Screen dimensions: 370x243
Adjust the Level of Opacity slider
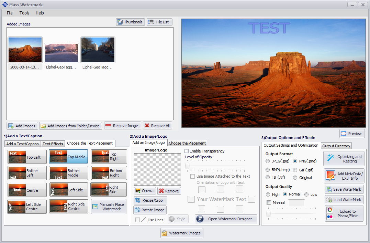188,166
